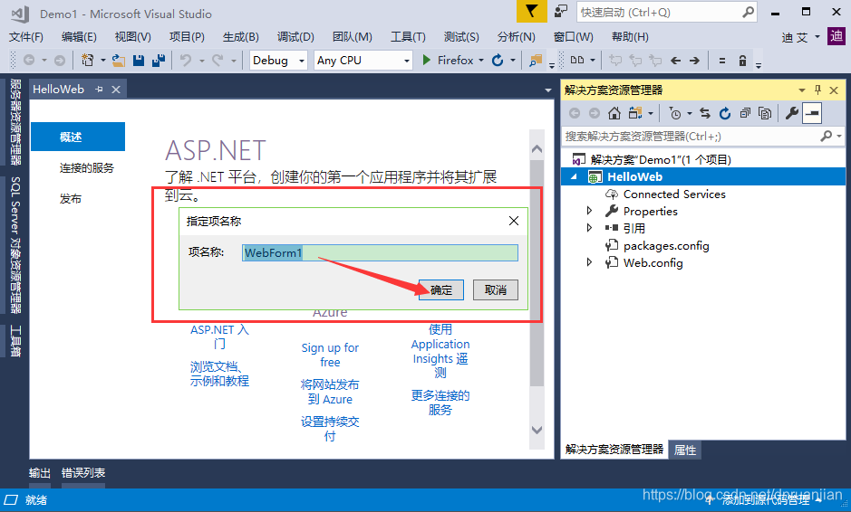Click Sync with Active Document icon
The width and height of the screenshot is (851, 512).
[x=705, y=113]
